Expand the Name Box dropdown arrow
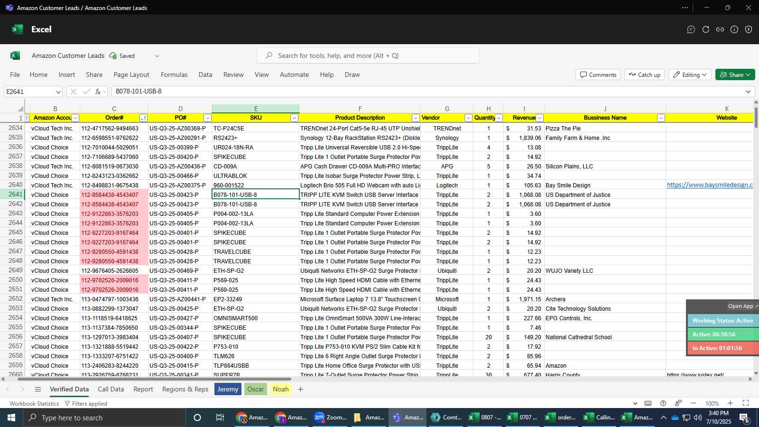Screen dimensions: 759x427 (x=58, y=92)
